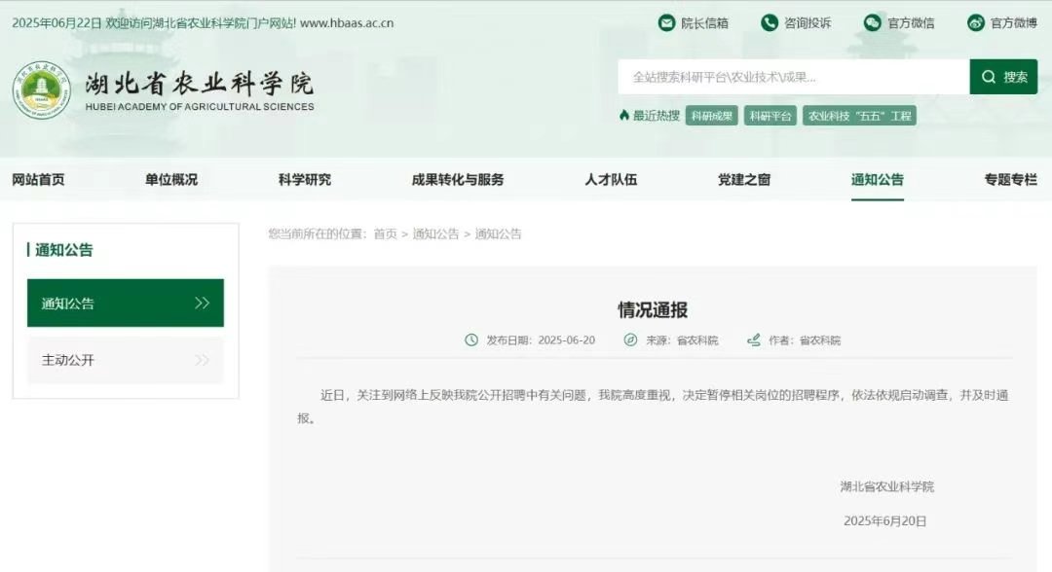Click the 官方微博 text link
The width and height of the screenshot is (1052, 572).
(1014, 23)
